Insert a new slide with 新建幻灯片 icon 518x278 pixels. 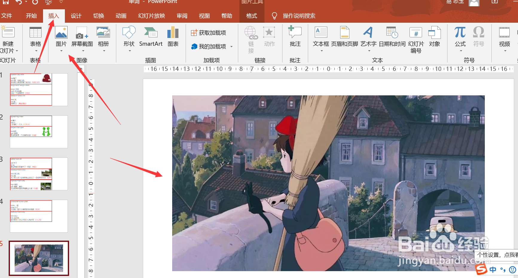(x=8, y=32)
